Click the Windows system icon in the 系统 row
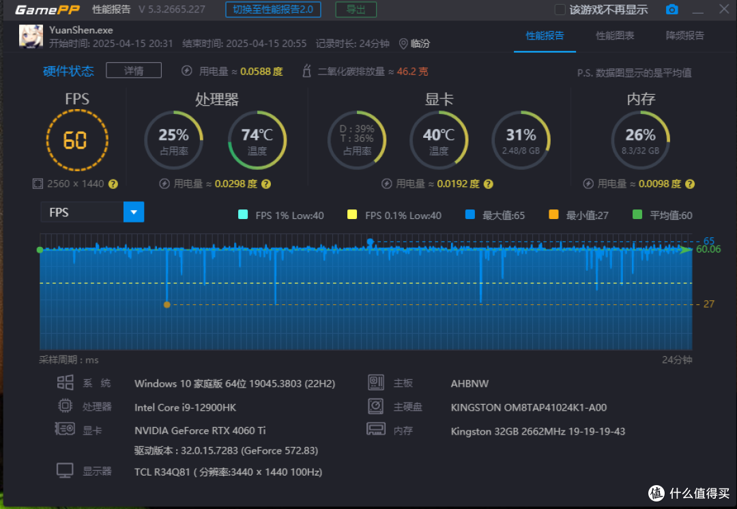 click(x=66, y=383)
